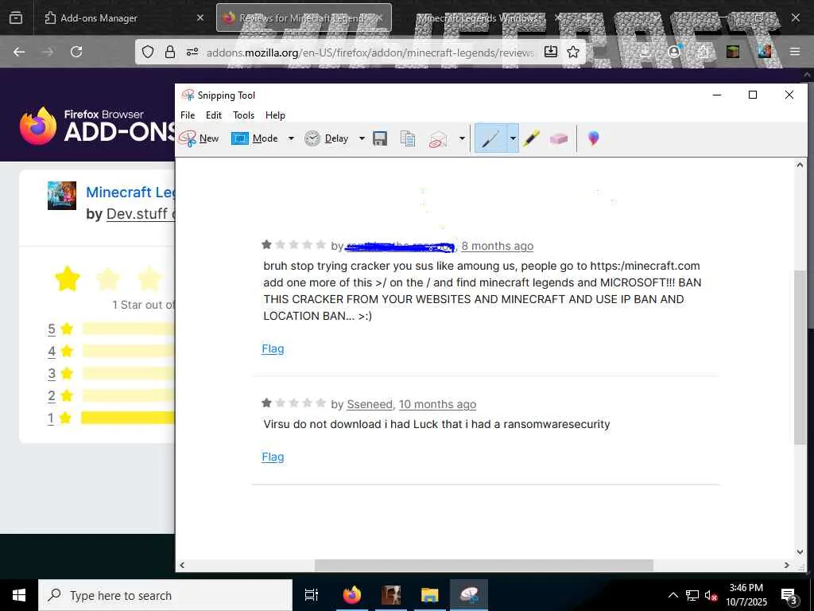Viewport: 814px width, 611px height.
Task: Open File Explorer from the taskbar
Action: pos(430,595)
